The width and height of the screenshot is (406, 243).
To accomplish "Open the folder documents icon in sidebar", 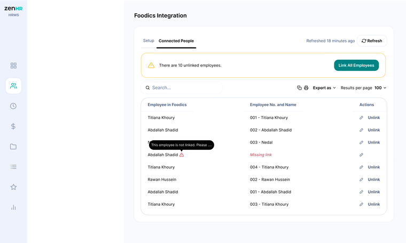I will pyautogui.click(x=13, y=147).
